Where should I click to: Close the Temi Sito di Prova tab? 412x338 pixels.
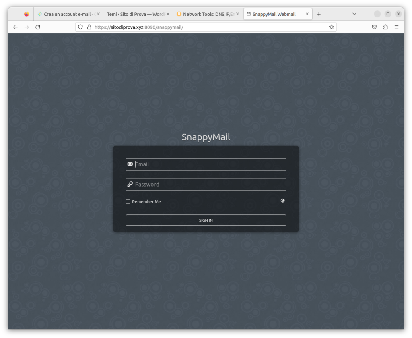(x=168, y=14)
